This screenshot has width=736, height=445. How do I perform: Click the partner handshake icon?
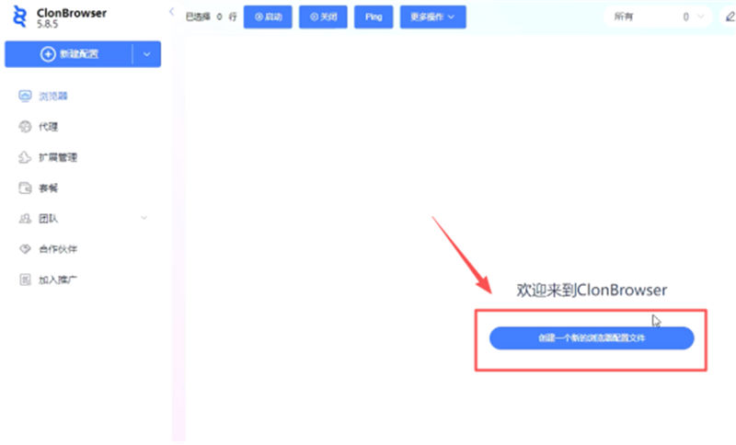pyautogui.click(x=25, y=249)
